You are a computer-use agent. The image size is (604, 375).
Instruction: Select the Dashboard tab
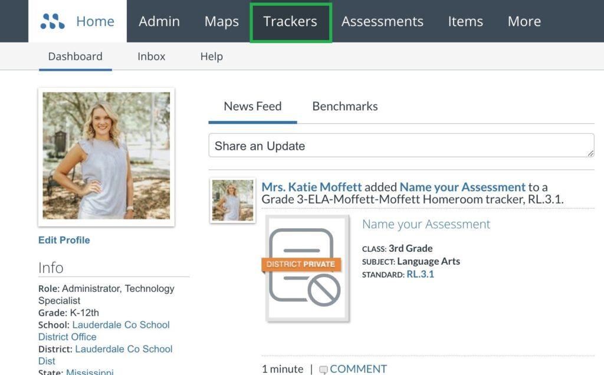pyautogui.click(x=75, y=56)
